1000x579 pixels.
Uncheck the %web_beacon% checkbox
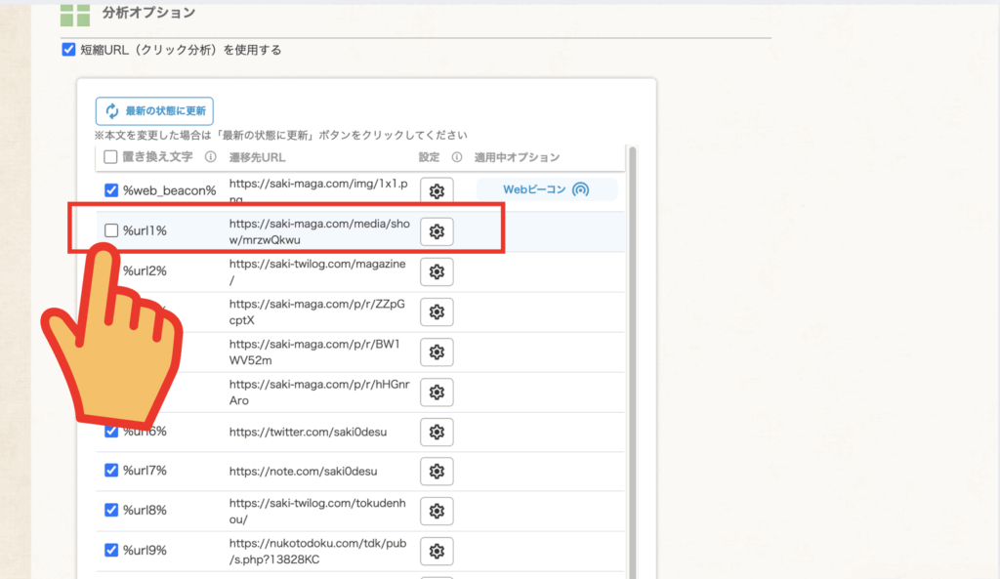110,190
